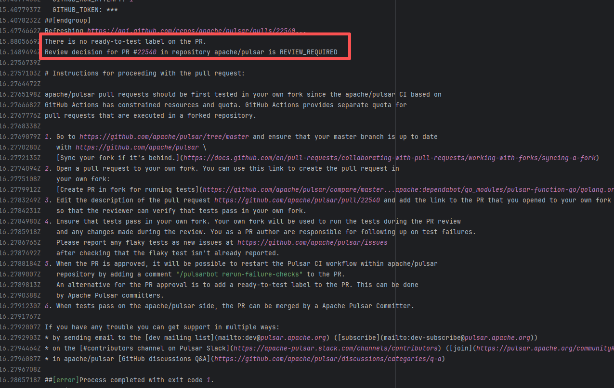Open the apache/pulsar tree/master URL
The image size is (614, 388).
click(164, 137)
